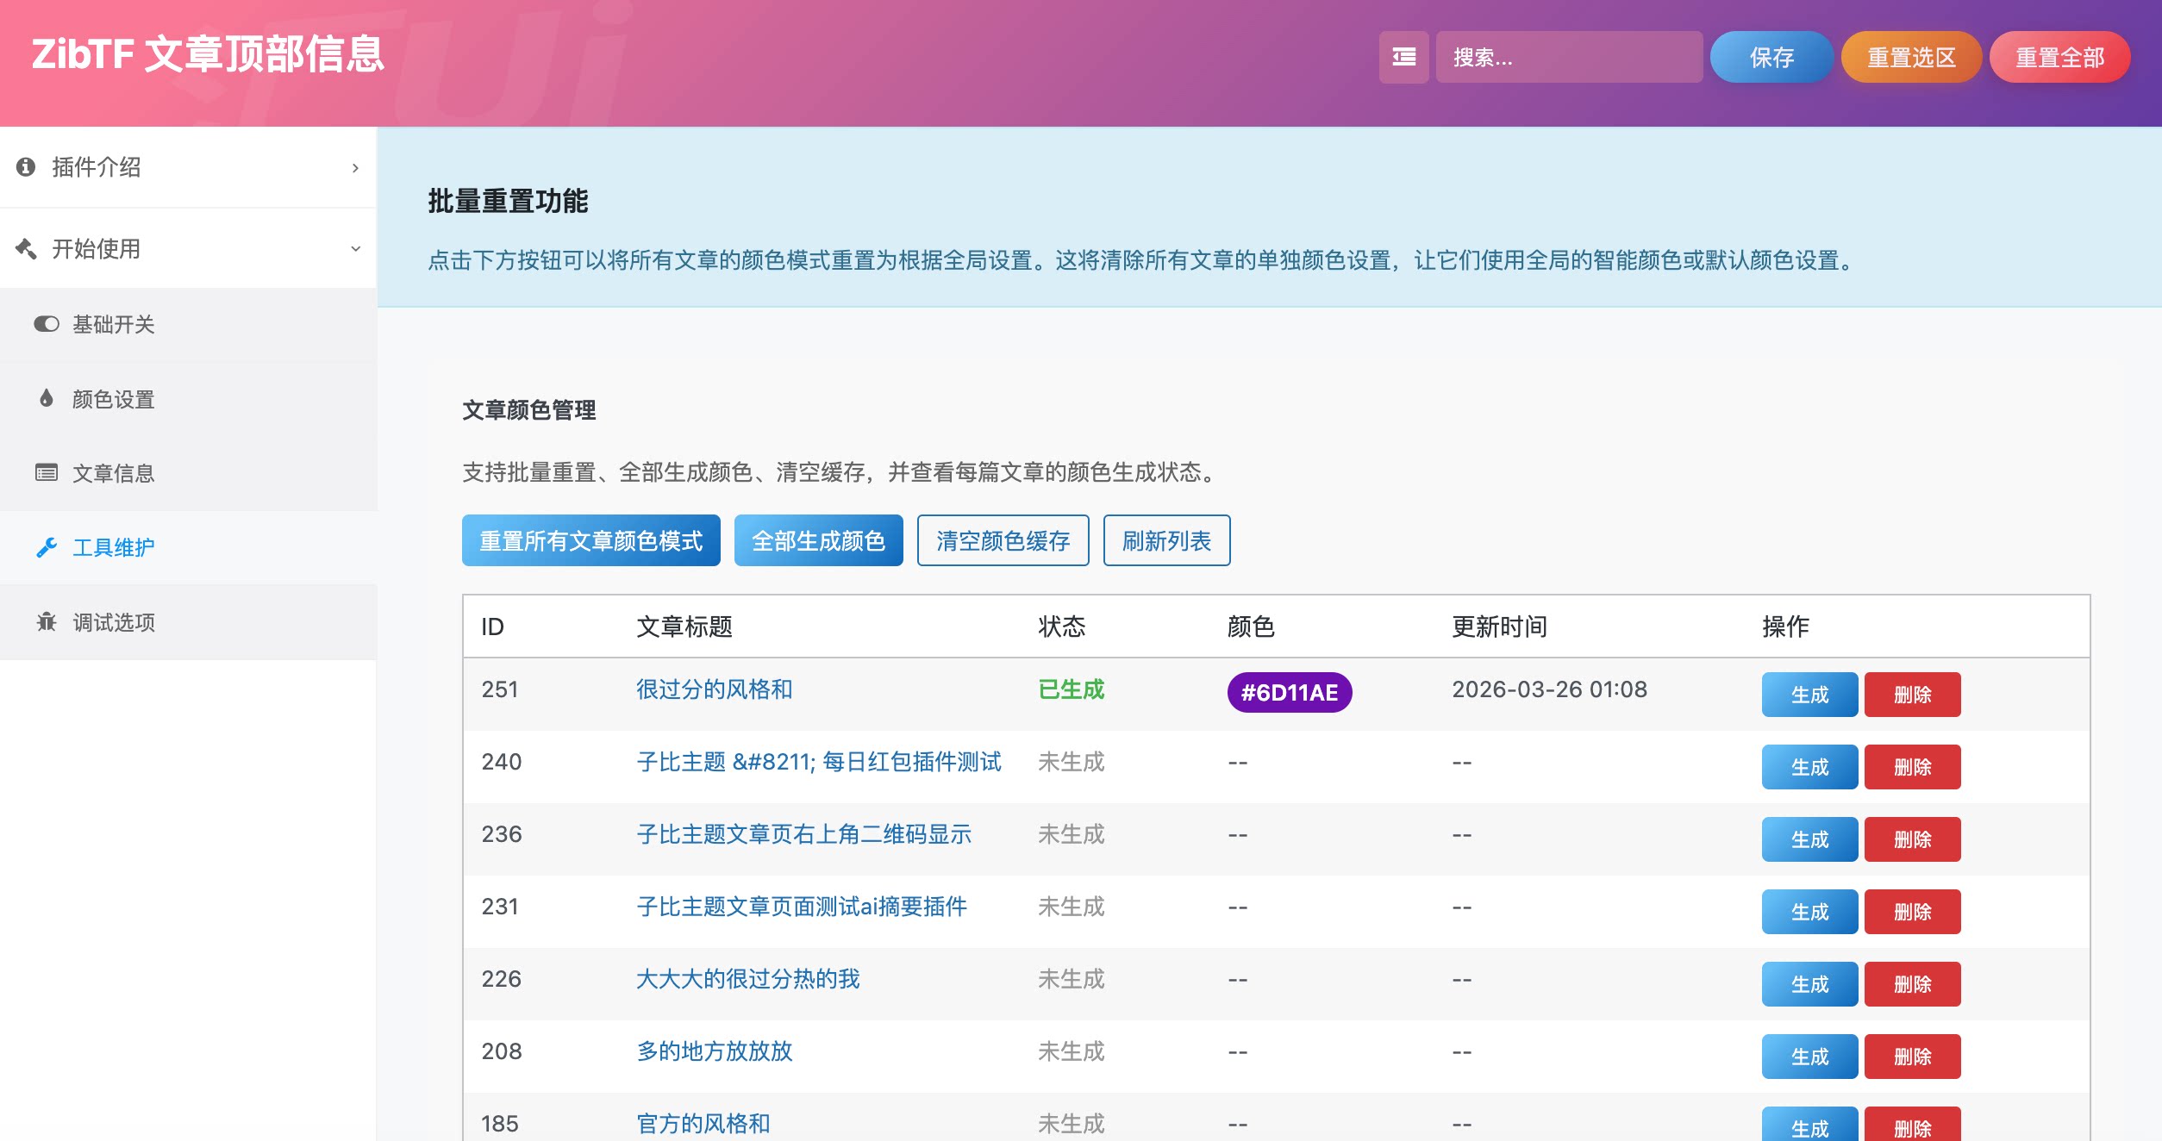Click the bug icon beside 调试选项
Image resolution: width=2162 pixels, height=1141 pixels.
click(47, 621)
